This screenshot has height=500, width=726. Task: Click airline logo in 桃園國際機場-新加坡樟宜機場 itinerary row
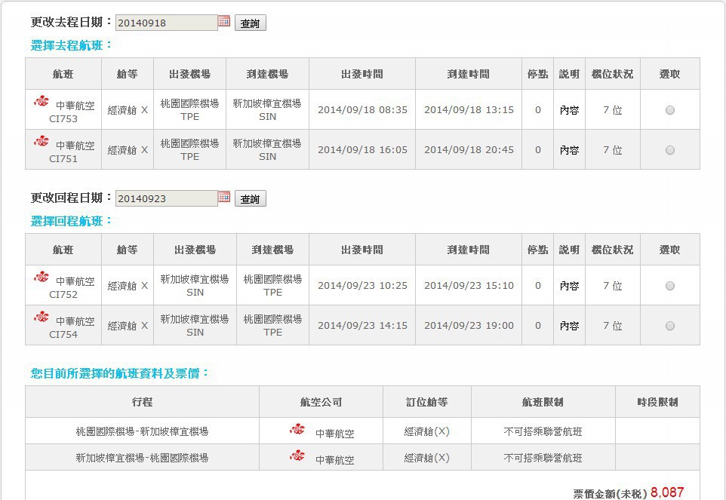pos(297,429)
